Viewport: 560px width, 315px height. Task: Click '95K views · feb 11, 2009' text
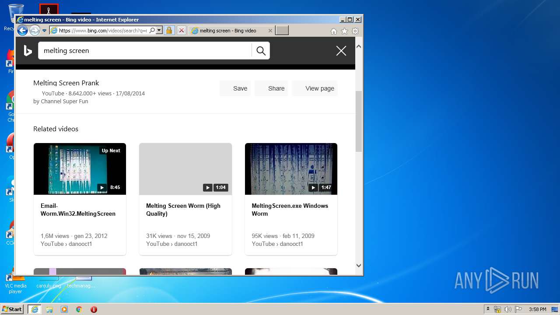283,236
